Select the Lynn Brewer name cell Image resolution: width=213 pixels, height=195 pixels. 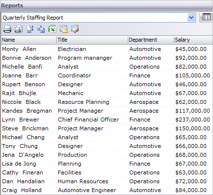[x=29, y=120]
